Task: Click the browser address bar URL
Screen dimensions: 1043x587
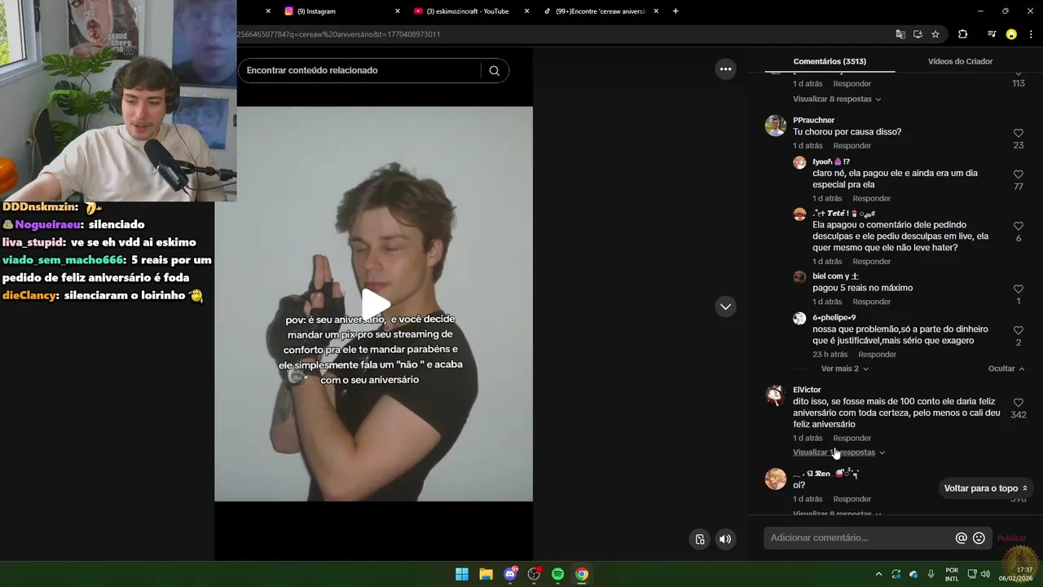Action: click(x=338, y=34)
